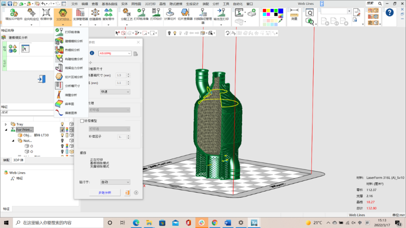
Task: Select the 测量 measure tool
Action: coord(294,15)
